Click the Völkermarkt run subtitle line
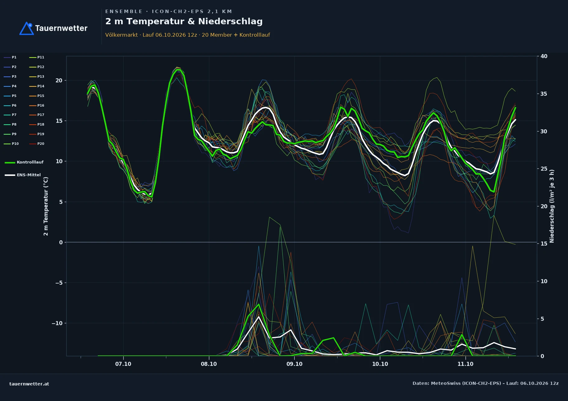The width and height of the screenshot is (568, 401). (187, 35)
